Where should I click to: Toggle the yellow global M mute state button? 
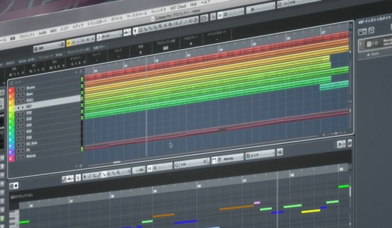click(x=69, y=43)
